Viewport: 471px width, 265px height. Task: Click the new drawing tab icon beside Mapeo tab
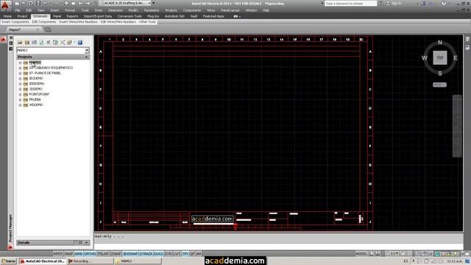[x=48, y=29]
